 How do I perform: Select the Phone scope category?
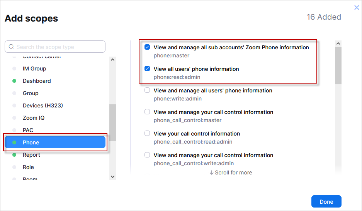(x=55, y=142)
